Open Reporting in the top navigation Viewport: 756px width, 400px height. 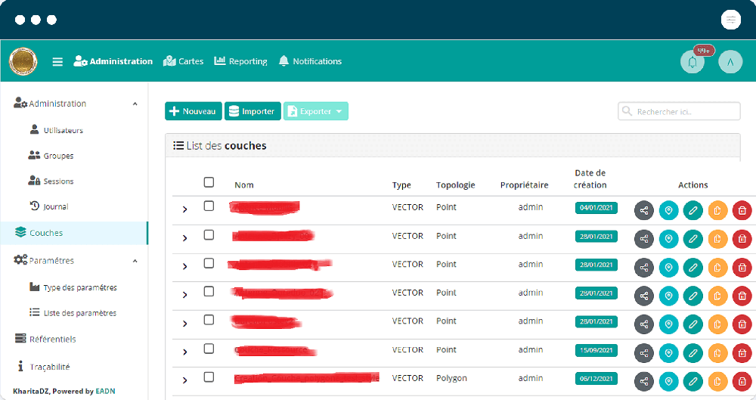coord(240,61)
